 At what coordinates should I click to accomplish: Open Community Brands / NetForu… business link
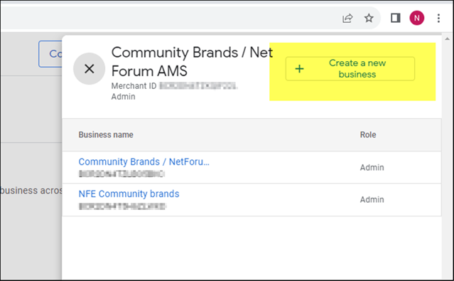click(x=144, y=161)
